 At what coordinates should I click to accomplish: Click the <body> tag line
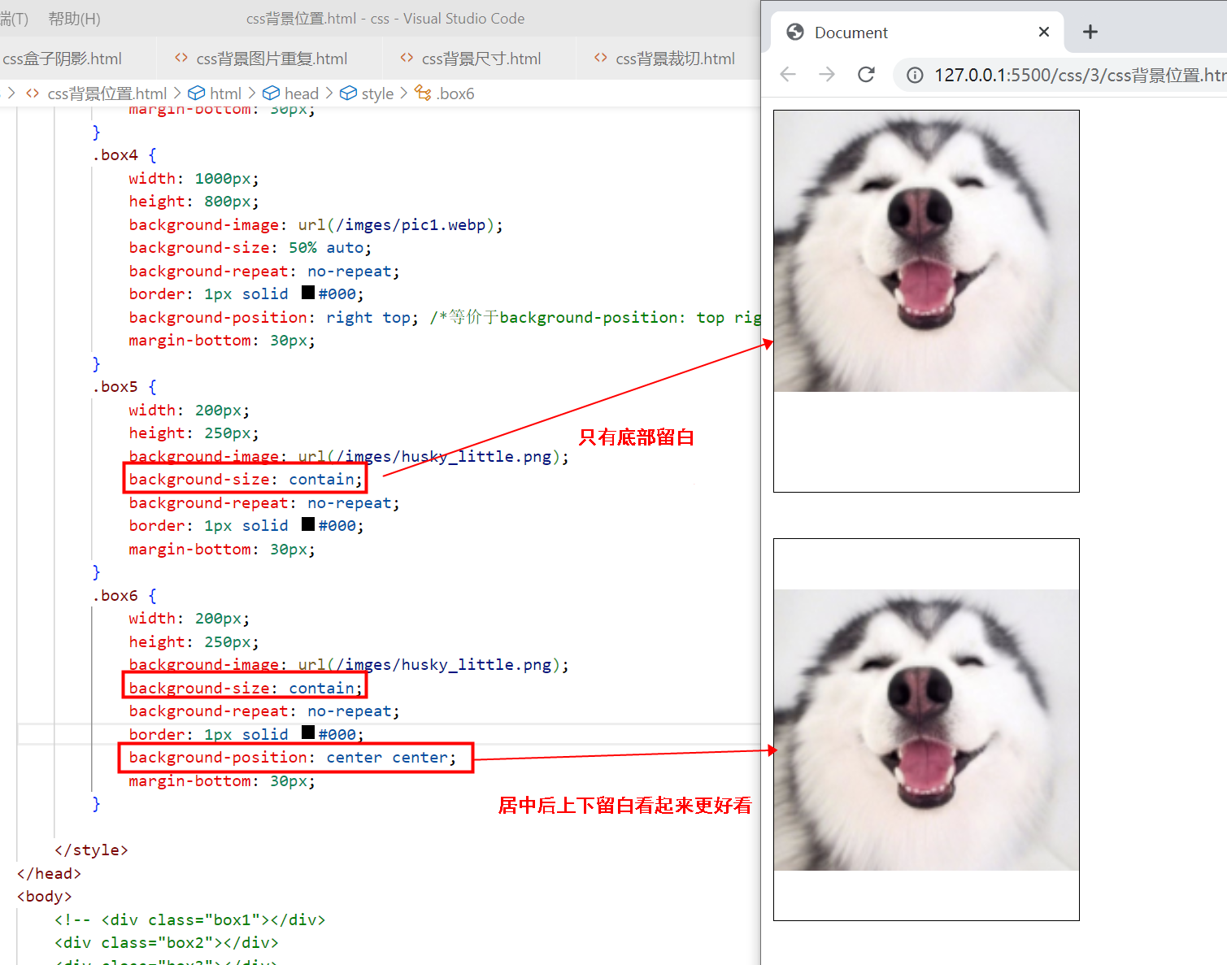click(x=45, y=896)
